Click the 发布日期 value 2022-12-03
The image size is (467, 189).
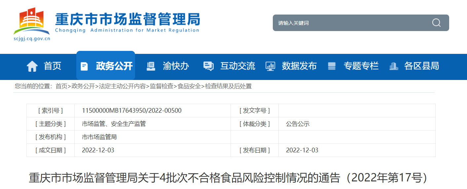(x=302, y=150)
